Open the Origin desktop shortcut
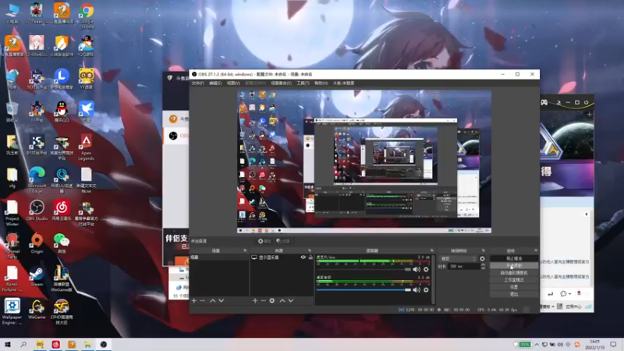Viewport: 624px width, 351px height. 37,243
